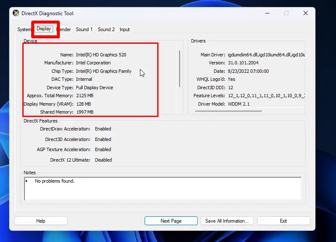336x242 pixels.
Task: Click the Feature Levels label
Action: [209, 96]
